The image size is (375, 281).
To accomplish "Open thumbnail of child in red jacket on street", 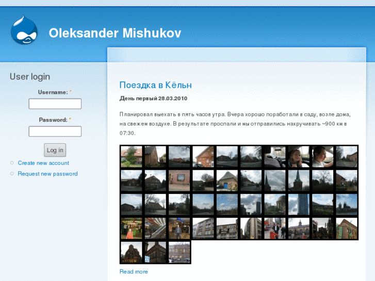I will pos(275,228).
